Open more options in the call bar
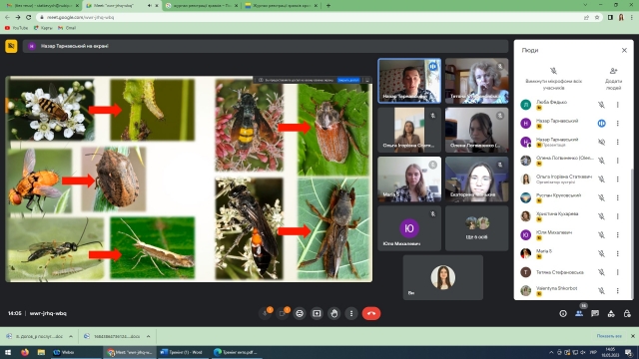Screen dimensions: 639x359 click(351, 313)
